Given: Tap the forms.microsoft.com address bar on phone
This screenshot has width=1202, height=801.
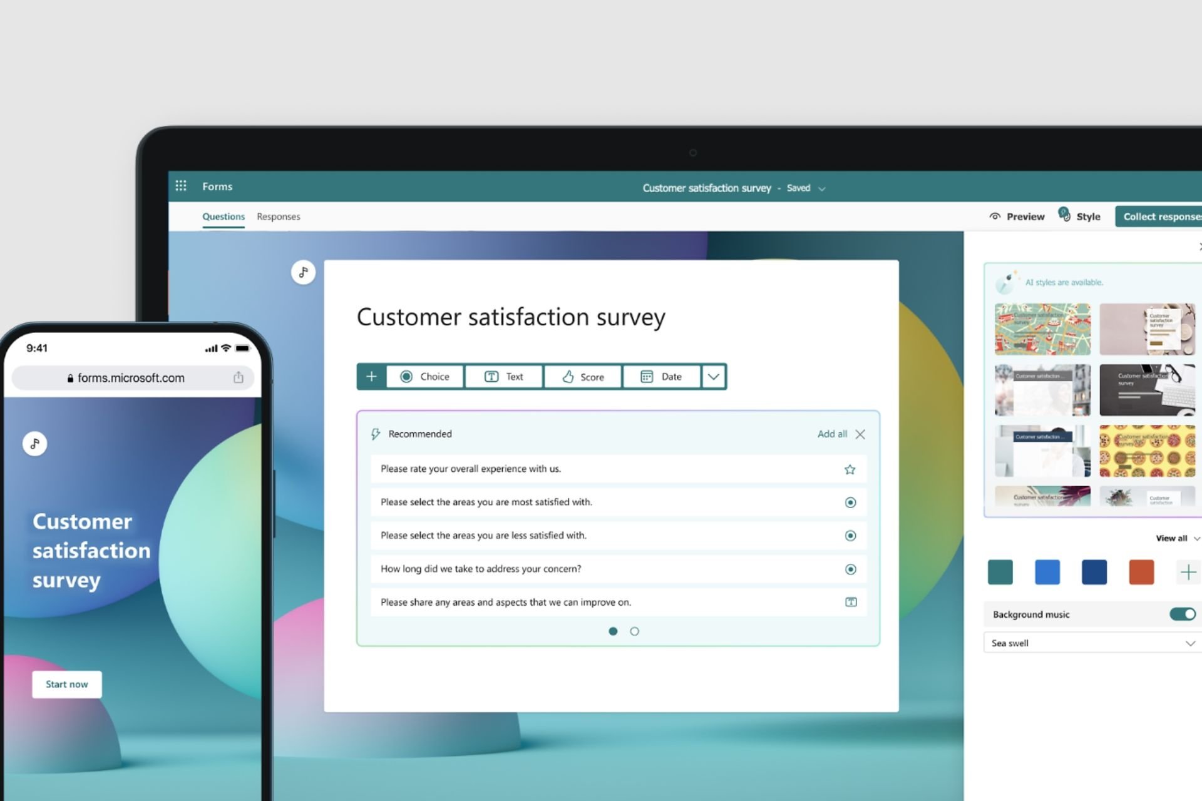Looking at the screenshot, I should tap(133, 378).
